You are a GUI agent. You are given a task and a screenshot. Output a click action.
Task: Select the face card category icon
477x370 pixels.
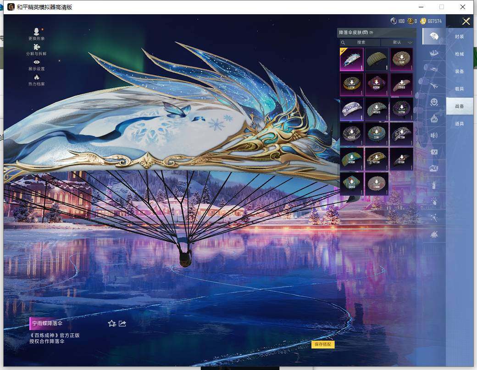click(434, 152)
